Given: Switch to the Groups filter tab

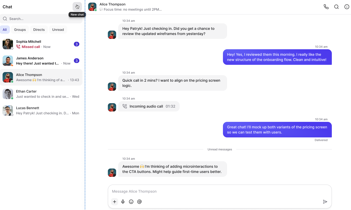Looking at the screenshot, I should click(20, 30).
